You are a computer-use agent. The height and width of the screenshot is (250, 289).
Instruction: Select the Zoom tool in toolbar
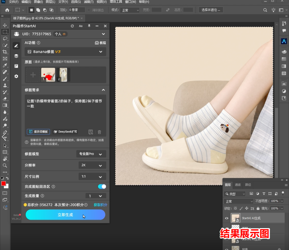[x=5, y=166]
